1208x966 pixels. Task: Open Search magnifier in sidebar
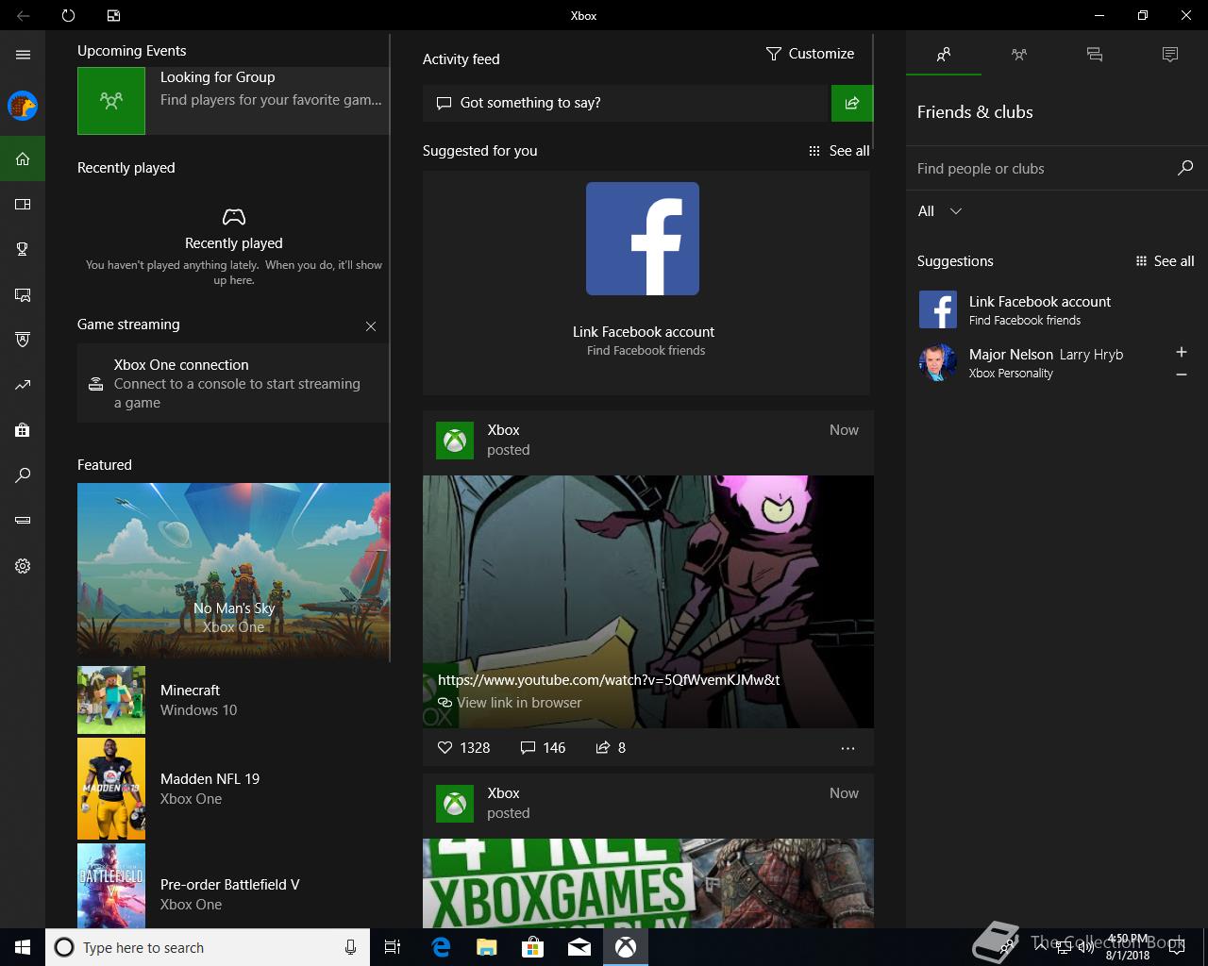[23, 475]
